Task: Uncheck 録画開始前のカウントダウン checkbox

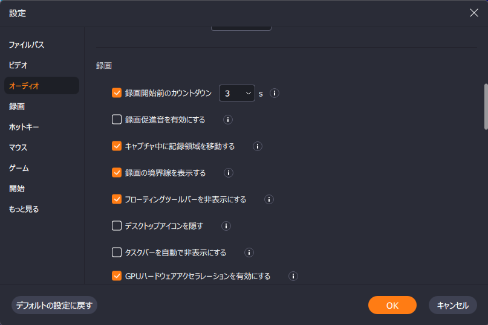Action: tap(117, 92)
